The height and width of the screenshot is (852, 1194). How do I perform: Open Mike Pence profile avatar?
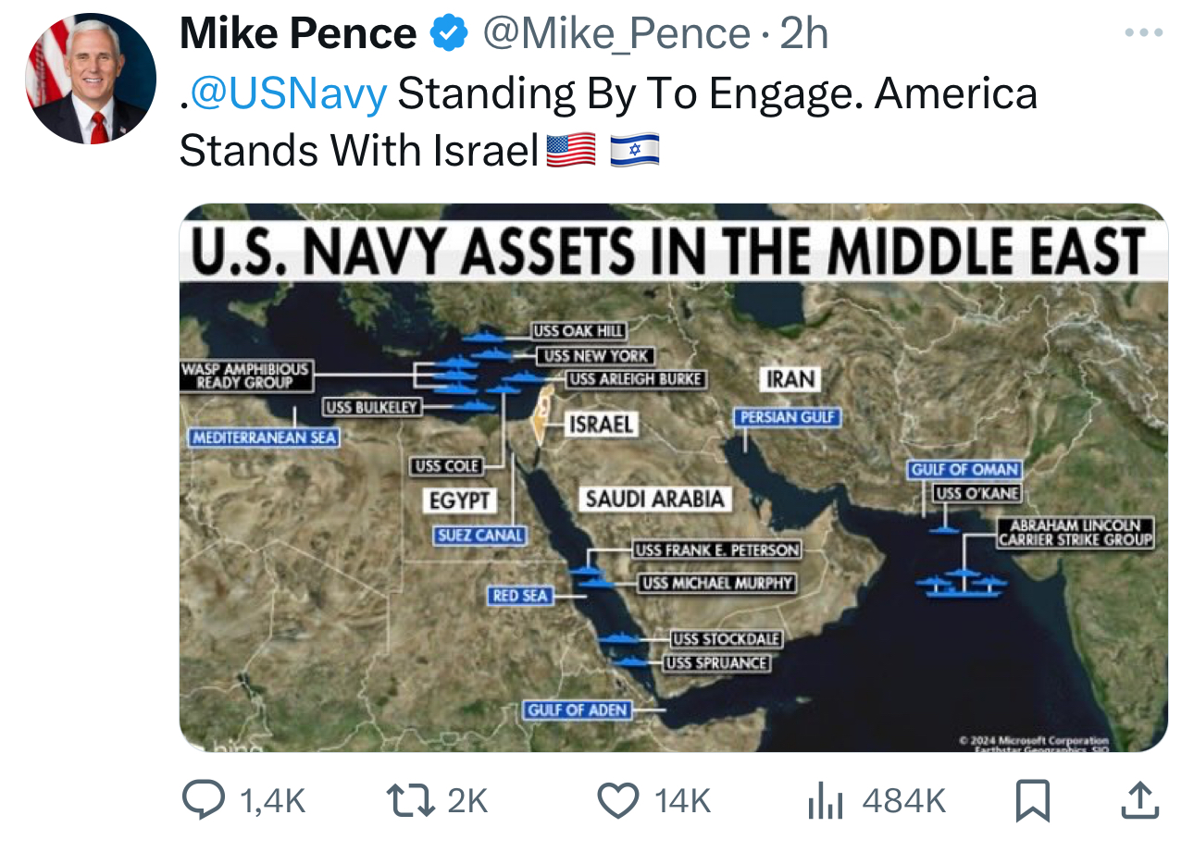[x=90, y=79]
